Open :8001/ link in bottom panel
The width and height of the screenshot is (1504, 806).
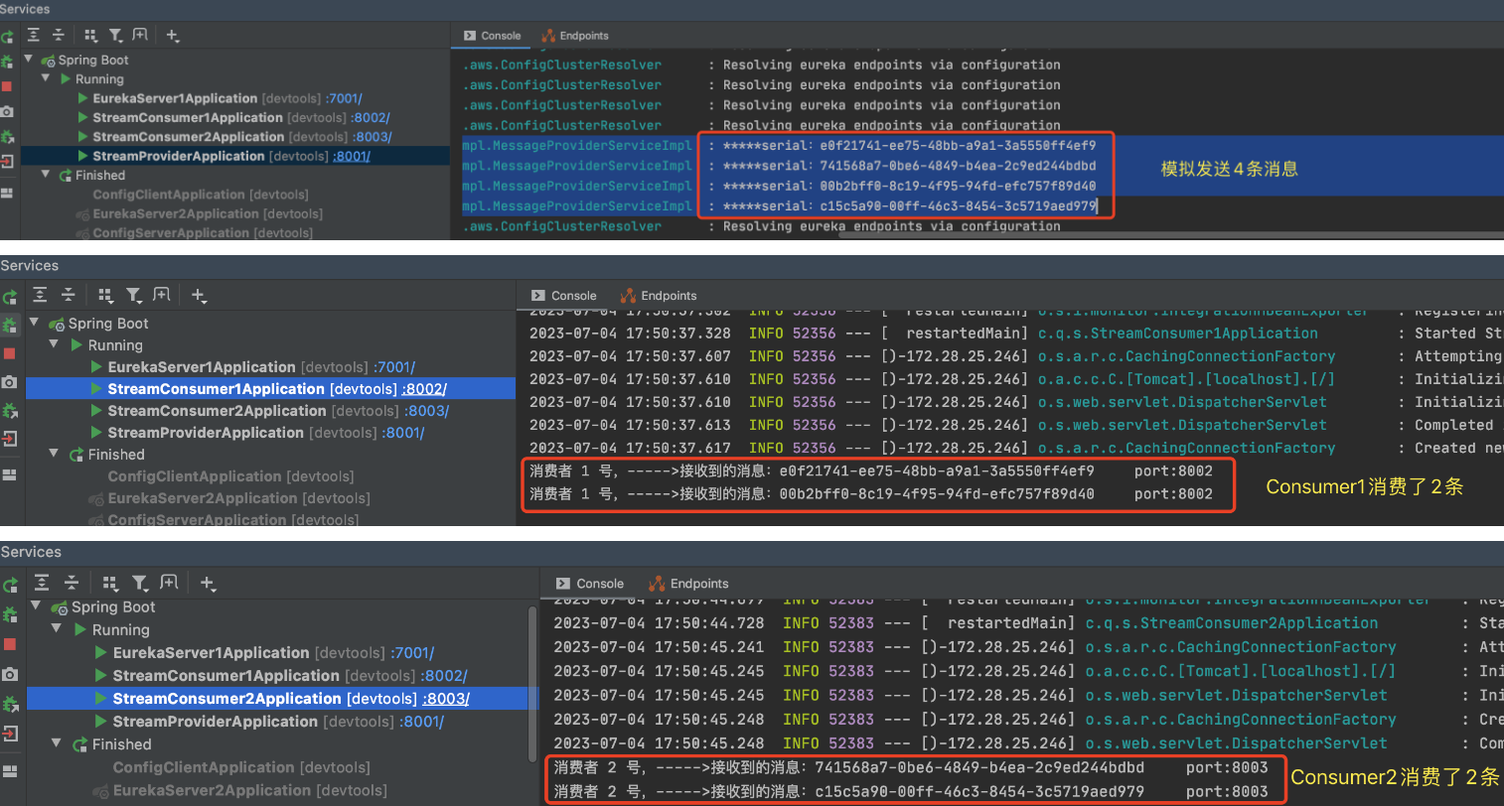pyautogui.click(x=422, y=722)
